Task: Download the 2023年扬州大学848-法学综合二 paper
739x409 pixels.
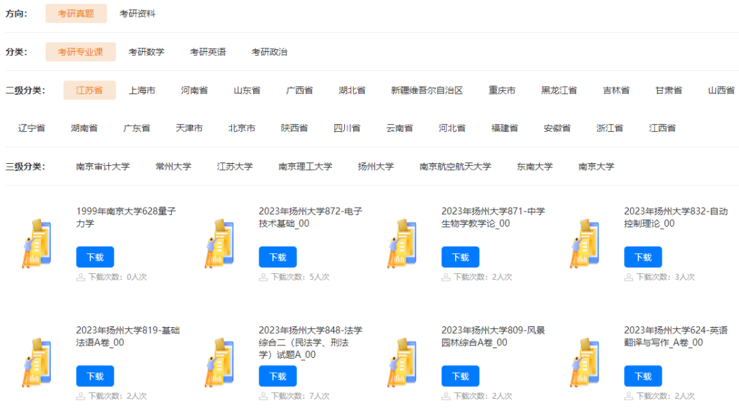Action: [278, 376]
